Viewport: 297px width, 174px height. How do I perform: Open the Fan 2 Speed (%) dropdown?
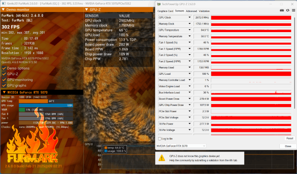coord(189,55)
